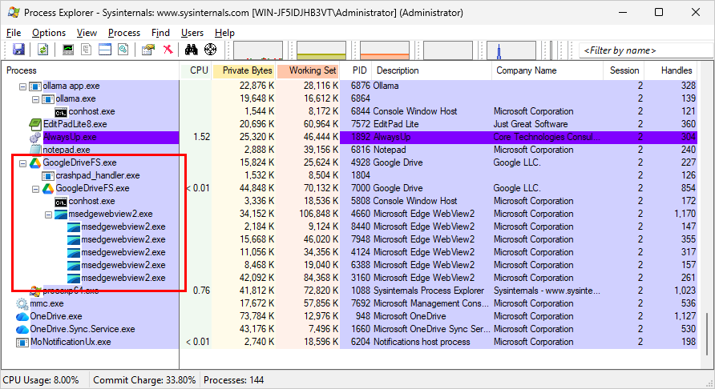The height and width of the screenshot is (389, 715).
Task: Collapse the parent msedgewebview2.exe tree node
Action: [48, 214]
